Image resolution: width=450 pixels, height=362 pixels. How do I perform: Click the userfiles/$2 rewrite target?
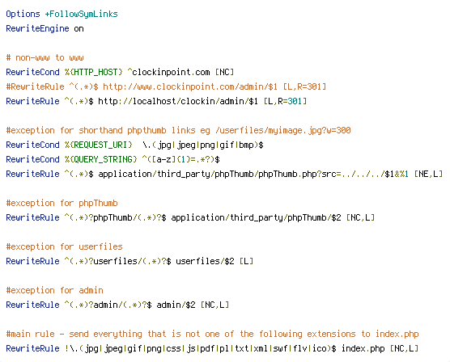click(205, 261)
